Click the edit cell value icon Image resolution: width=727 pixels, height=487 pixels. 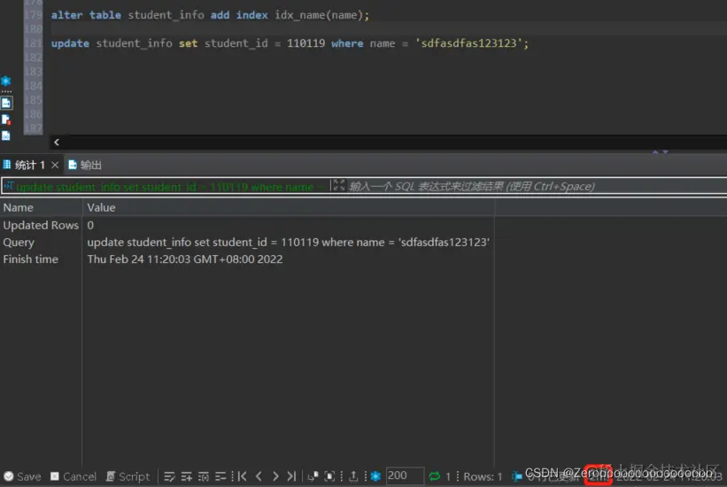click(x=169, y=476)
